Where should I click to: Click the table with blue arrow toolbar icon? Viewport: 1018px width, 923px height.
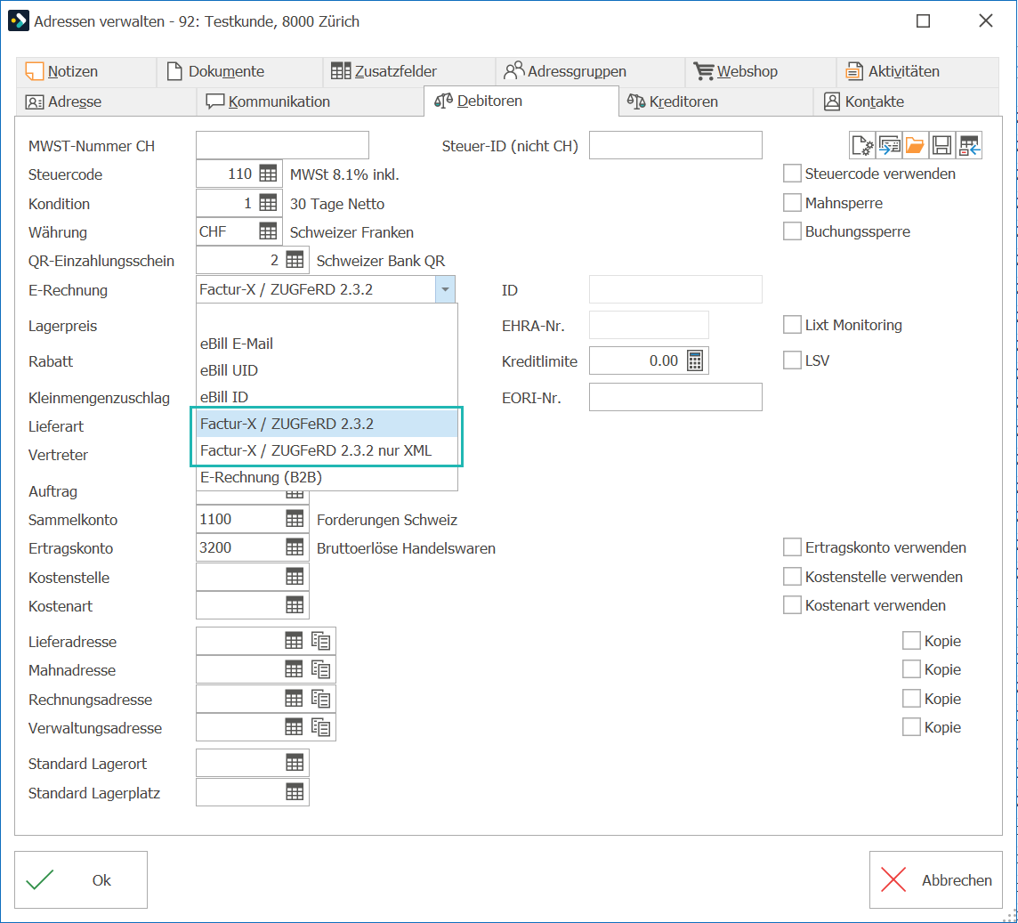pos(969,145)
